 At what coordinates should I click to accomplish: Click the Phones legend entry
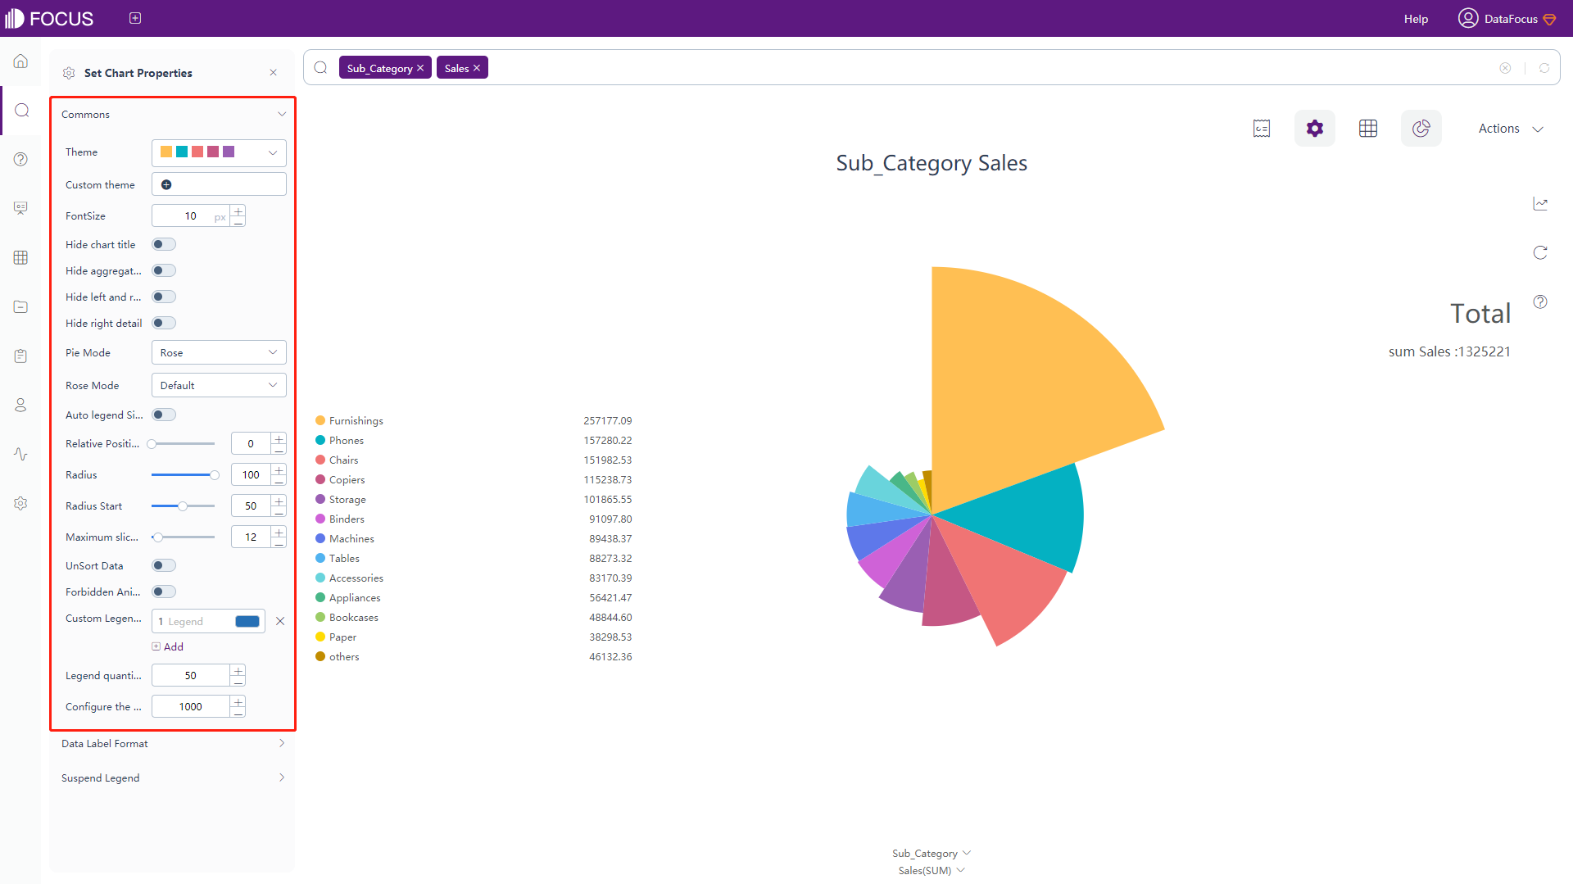[x=340, y=440]
